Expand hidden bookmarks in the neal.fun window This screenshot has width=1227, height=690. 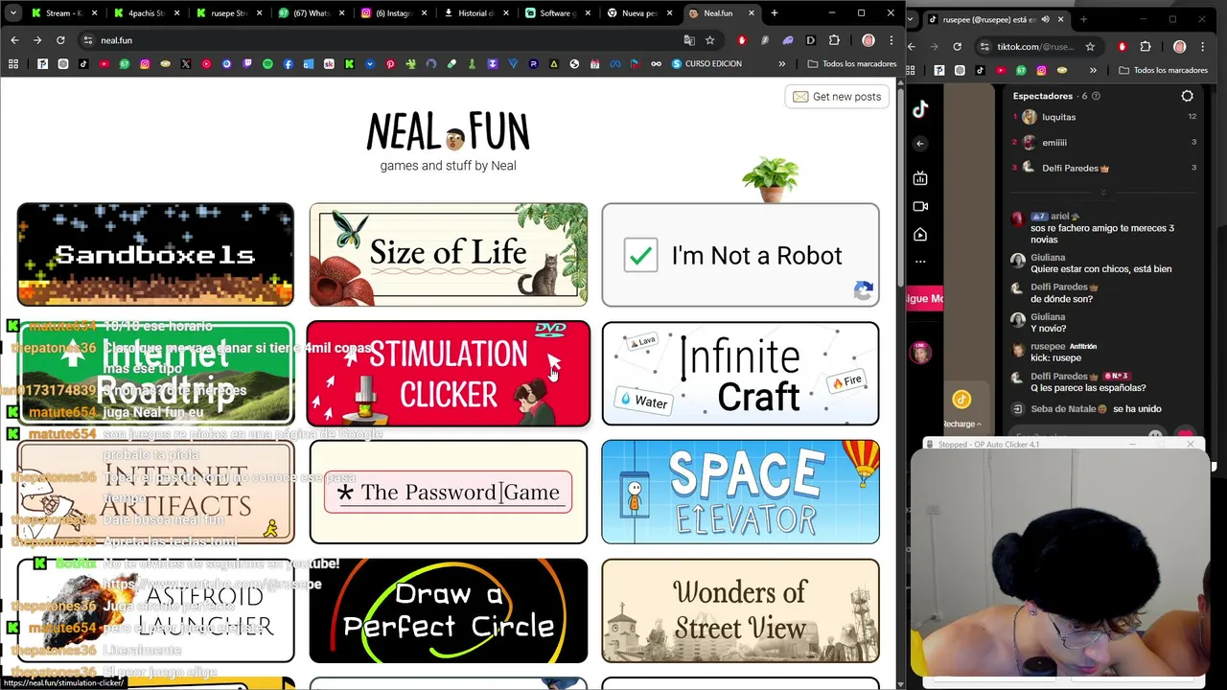tap(781, 64)
